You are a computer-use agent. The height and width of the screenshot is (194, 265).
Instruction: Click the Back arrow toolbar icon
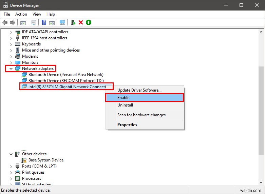click(5, 22)
